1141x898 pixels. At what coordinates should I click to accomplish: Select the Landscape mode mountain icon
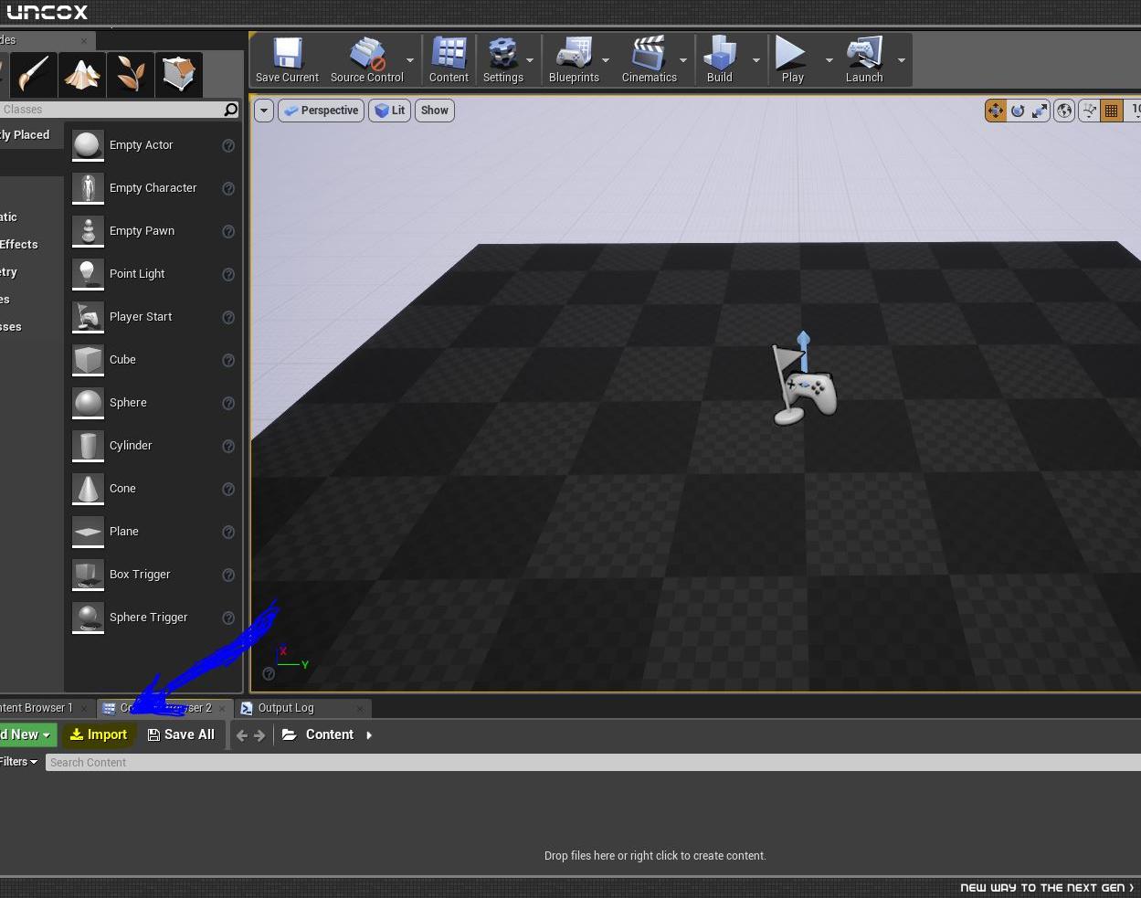82,74
